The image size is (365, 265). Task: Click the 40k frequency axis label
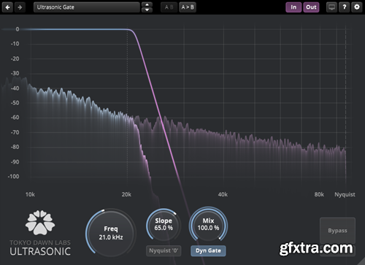(223, 194)
